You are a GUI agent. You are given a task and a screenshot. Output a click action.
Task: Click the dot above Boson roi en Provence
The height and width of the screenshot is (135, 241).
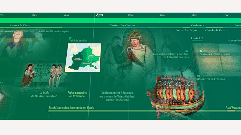pos(198,76)
